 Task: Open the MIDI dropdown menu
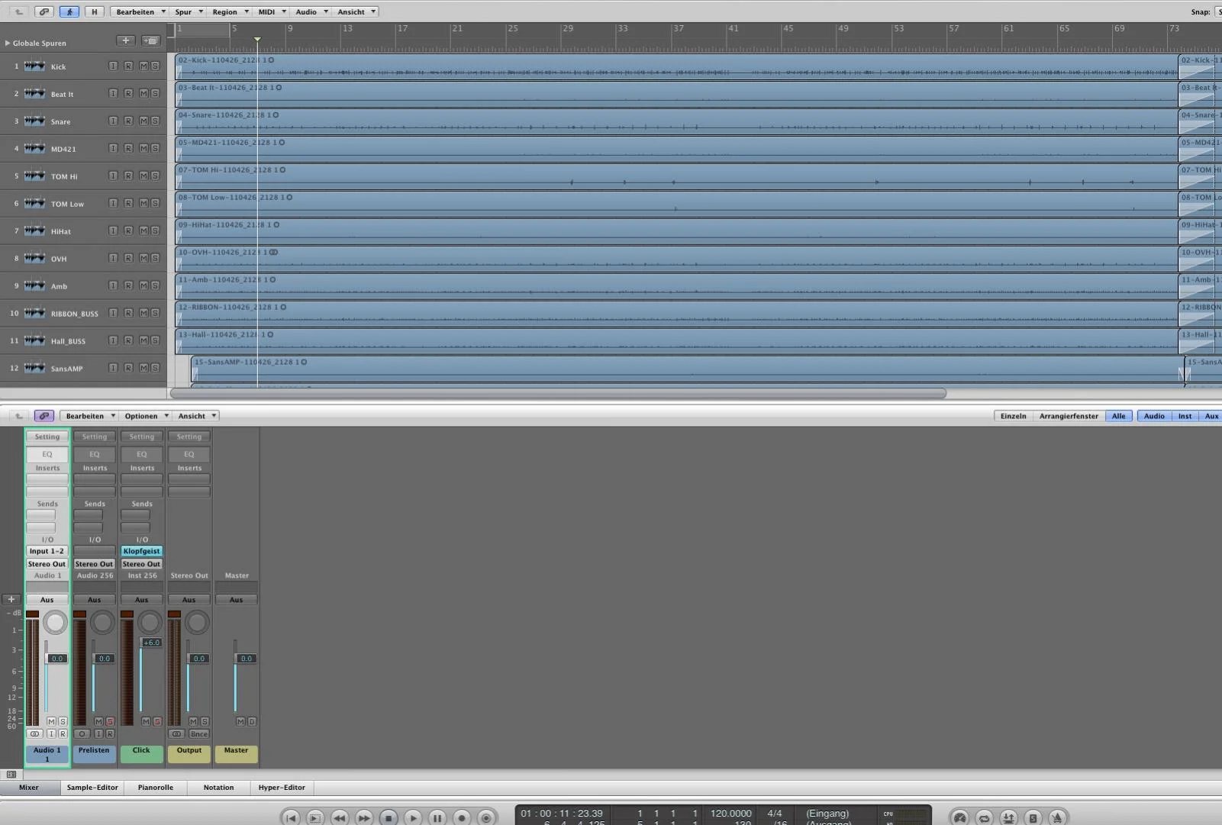tap(272, 11)
